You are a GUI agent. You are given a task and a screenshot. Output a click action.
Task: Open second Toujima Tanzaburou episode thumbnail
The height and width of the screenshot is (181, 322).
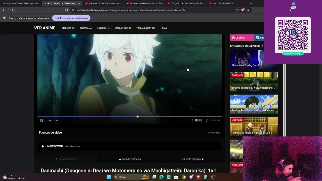[x=254, y=104]
